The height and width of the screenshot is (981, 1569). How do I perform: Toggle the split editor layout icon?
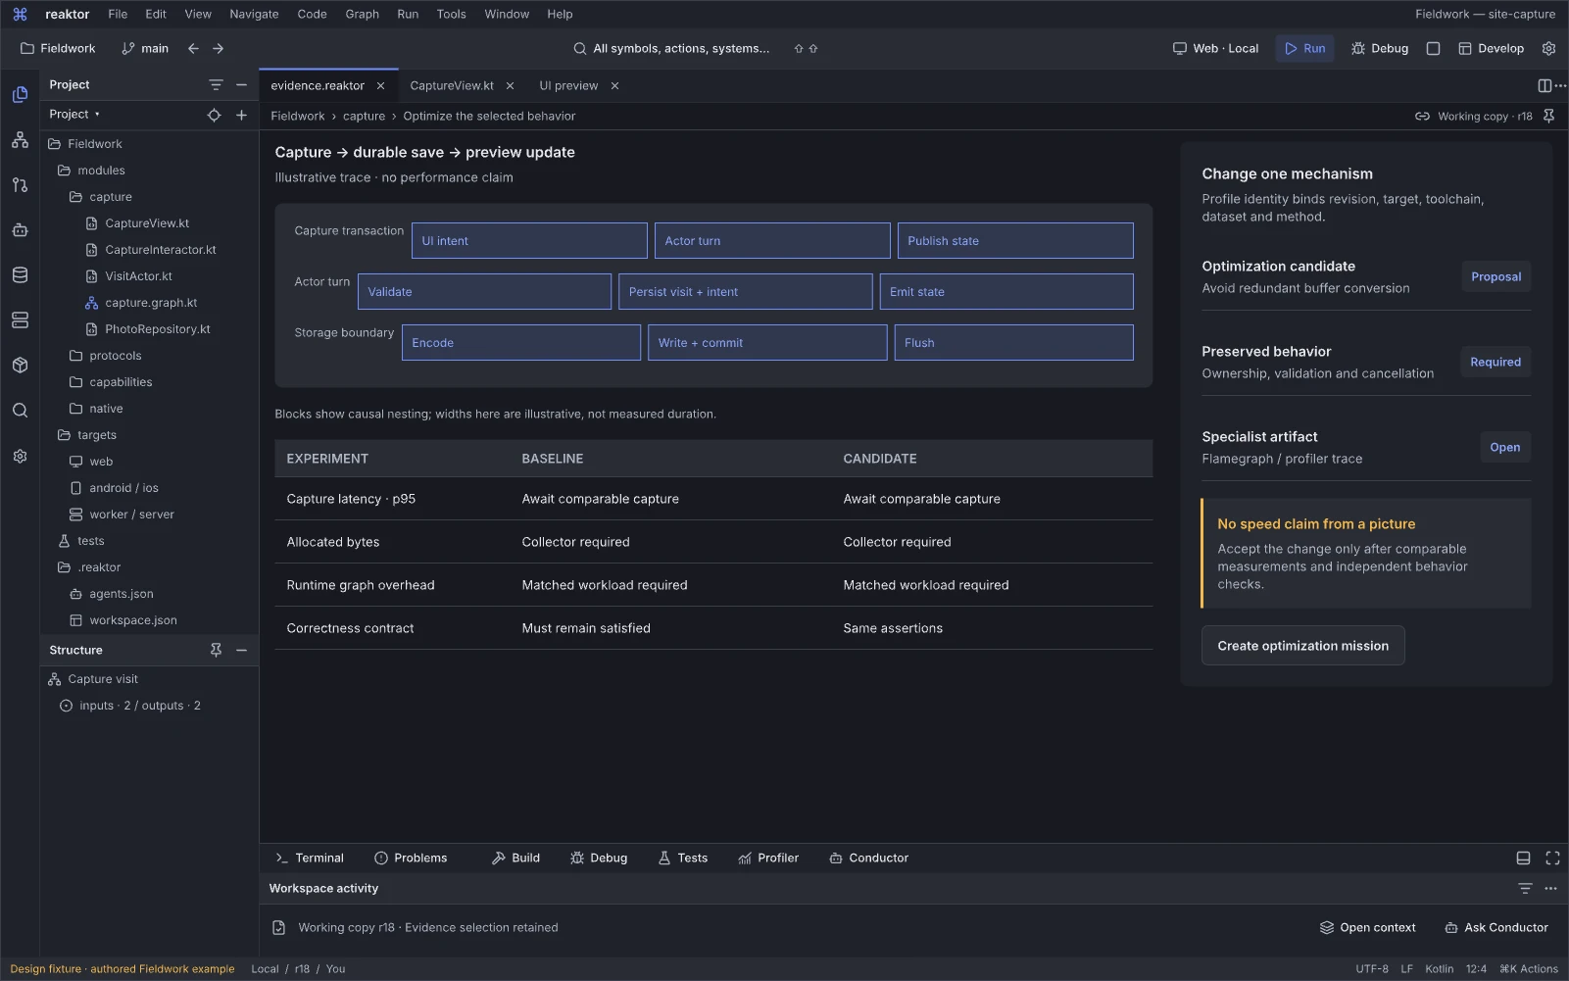(x=1544, y=86)
